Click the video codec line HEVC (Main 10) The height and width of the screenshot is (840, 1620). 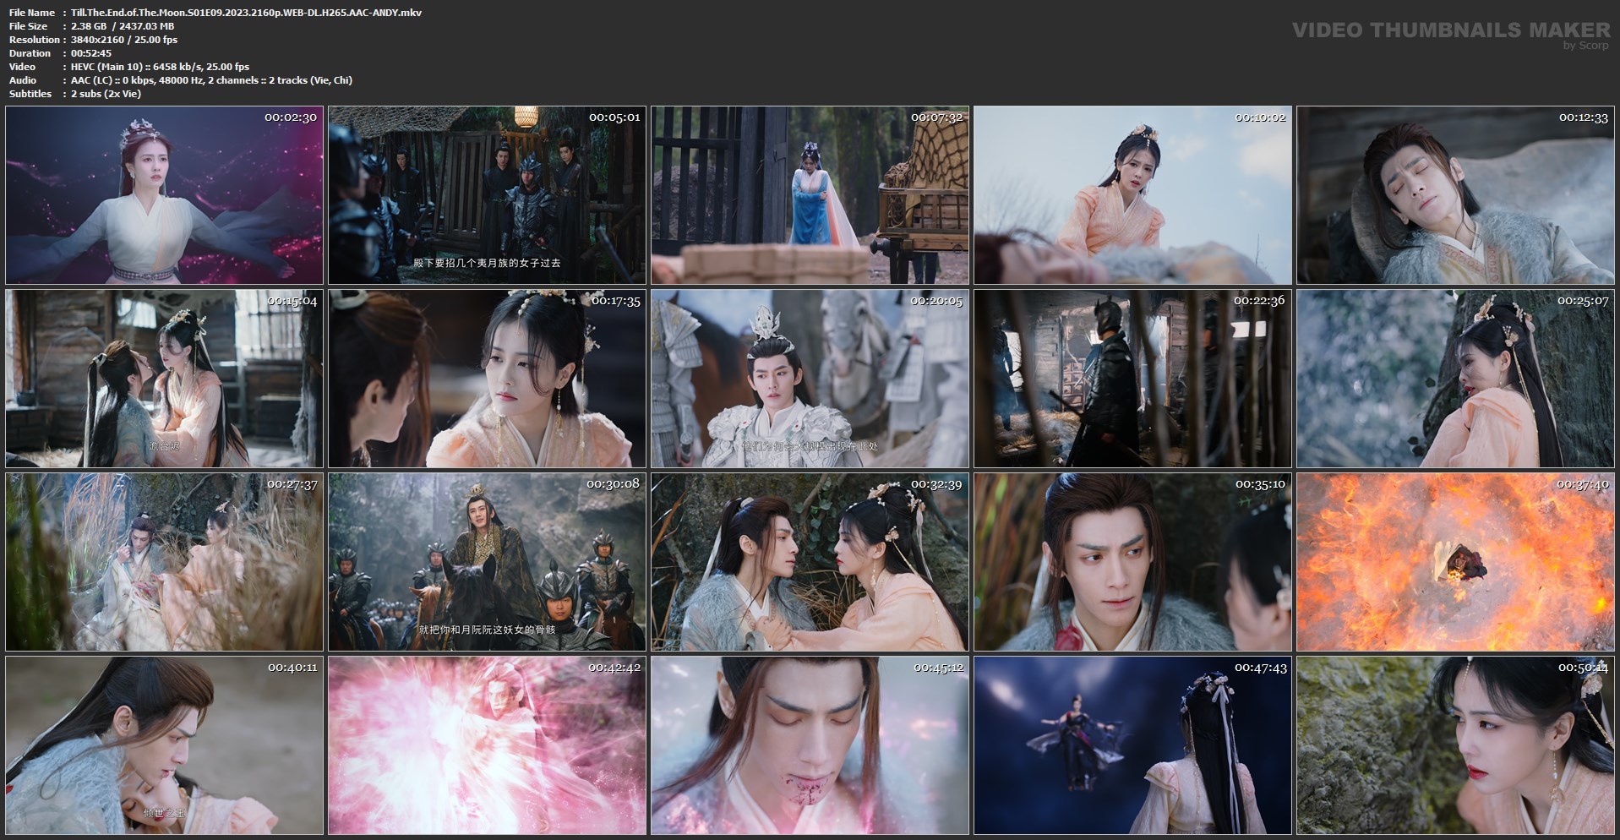[160, 67]
